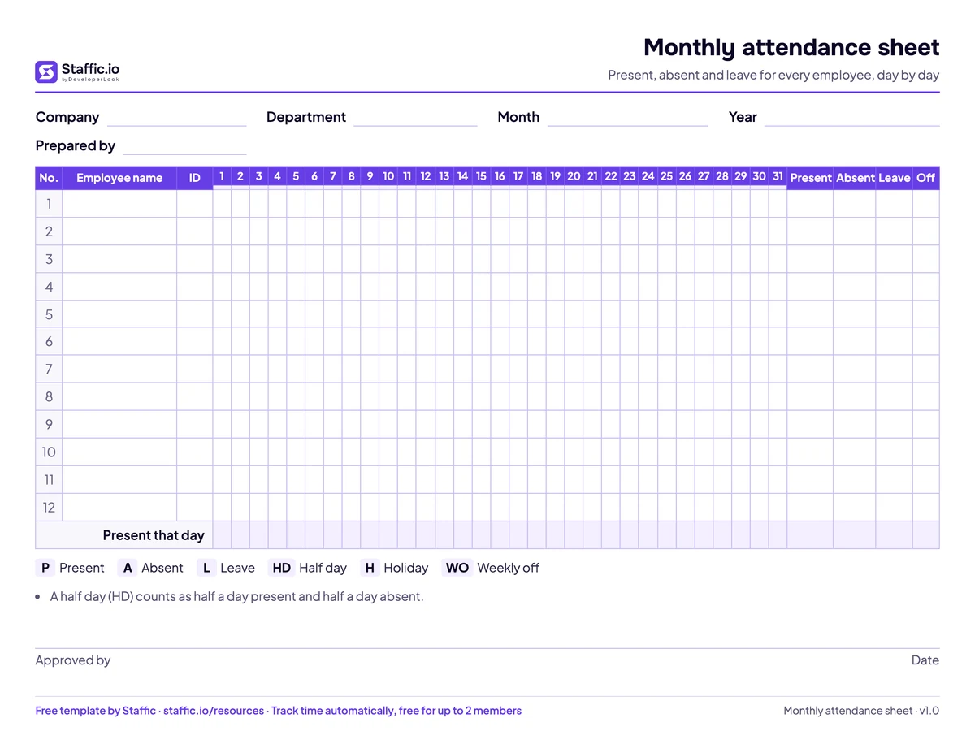Select day 15 column header
This screenshot has width=975, height=731.
point(481,176)
